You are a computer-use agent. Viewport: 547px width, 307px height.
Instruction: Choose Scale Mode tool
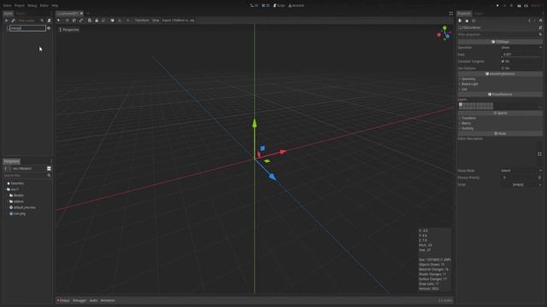pyautogui.click(x=81, y=20)
